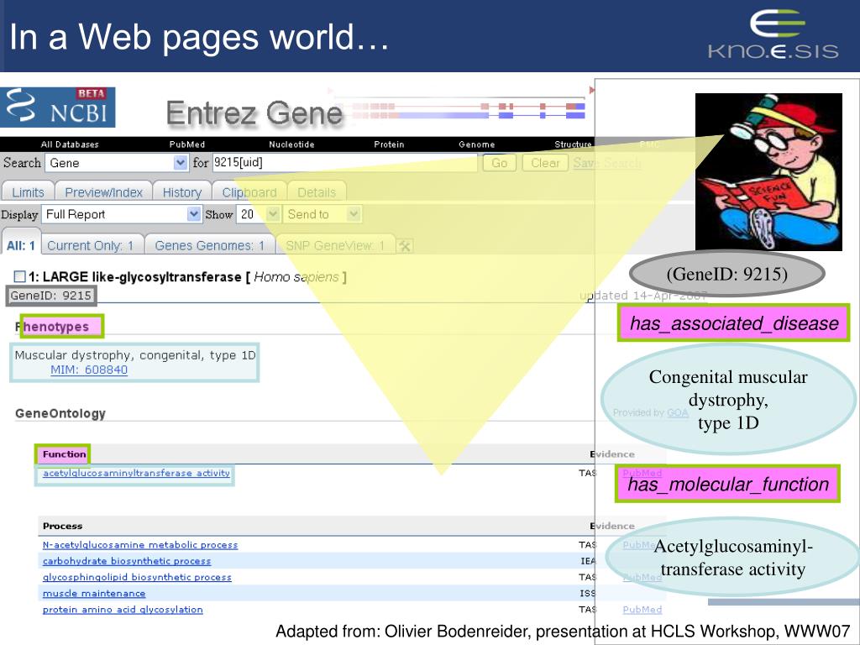Open acetylglucosaminyltransferase activity link
This screenshot has height=645, width=860.
(x=136, y=473)
